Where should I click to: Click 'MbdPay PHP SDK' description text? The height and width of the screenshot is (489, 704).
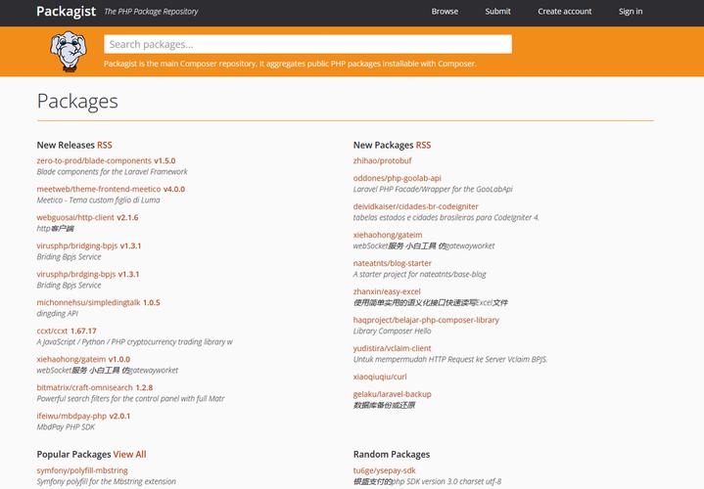[x=66, y=426]
